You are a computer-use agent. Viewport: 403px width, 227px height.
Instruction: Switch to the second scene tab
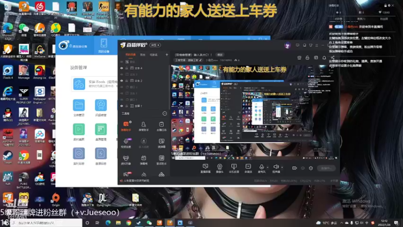[143, 54]
